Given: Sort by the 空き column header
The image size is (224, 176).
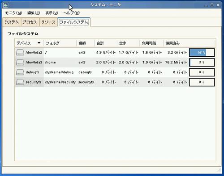Looking at the screenshot, I should [128, 43].
